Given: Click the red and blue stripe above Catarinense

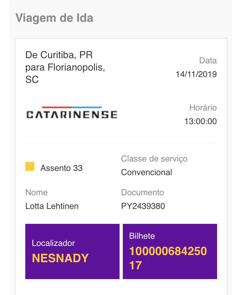Looking at the screenshot, I should pyautogui.click(x=72, y=107).
